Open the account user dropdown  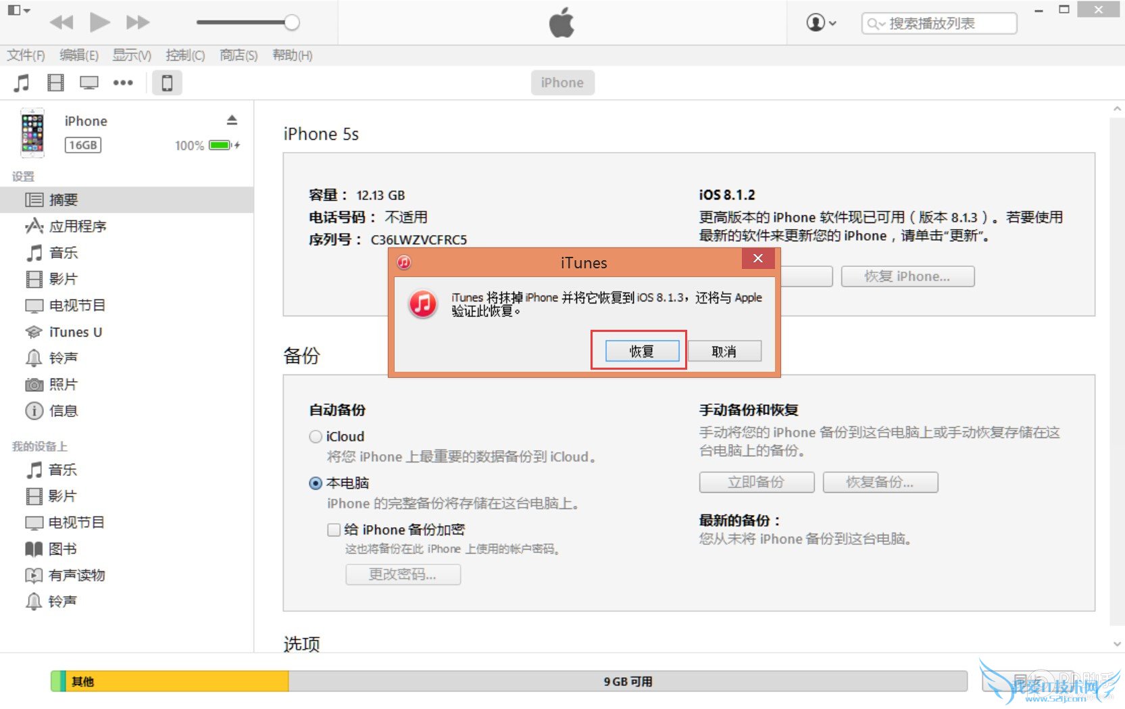(821, 23)
